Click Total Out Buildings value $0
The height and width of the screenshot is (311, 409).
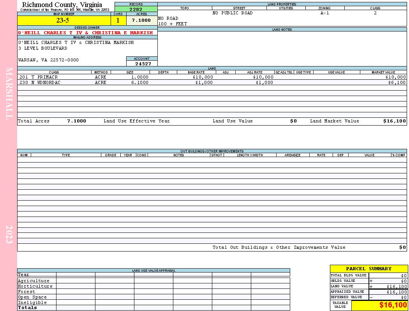coord(402,248)
